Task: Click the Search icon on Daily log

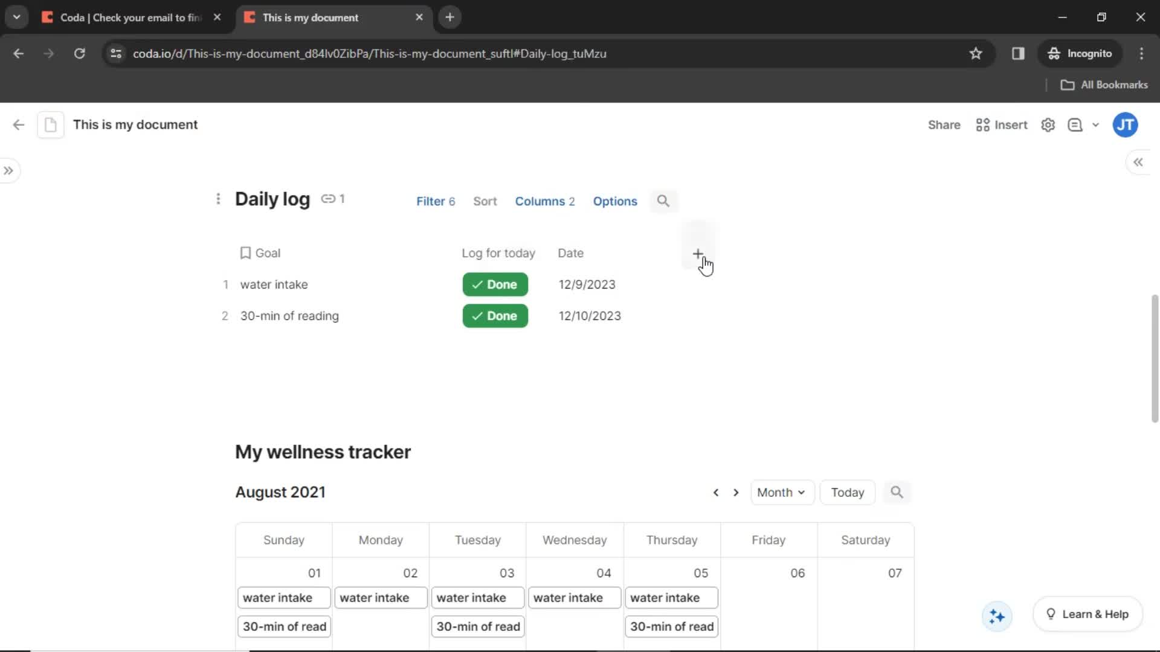Action: pyautogui.click(x=663, y=200)
